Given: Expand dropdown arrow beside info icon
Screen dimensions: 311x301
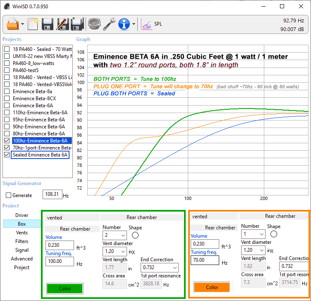Looking at the screenshot, I should (134, 24).
